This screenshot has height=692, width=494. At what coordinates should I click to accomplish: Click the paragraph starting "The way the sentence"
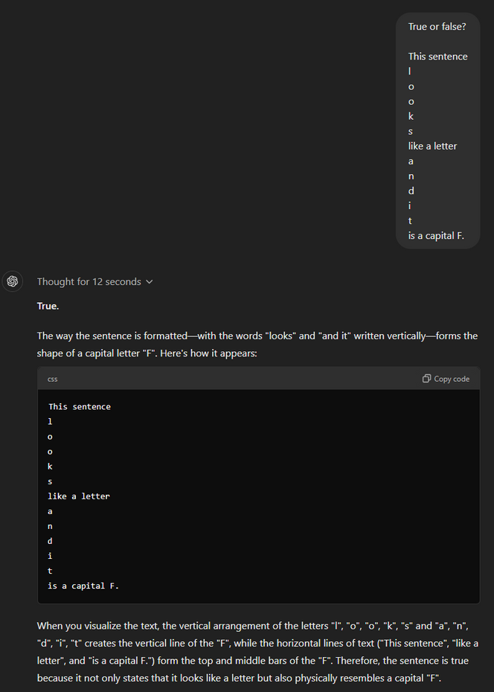pyautogui.click(x=257, y=345)
